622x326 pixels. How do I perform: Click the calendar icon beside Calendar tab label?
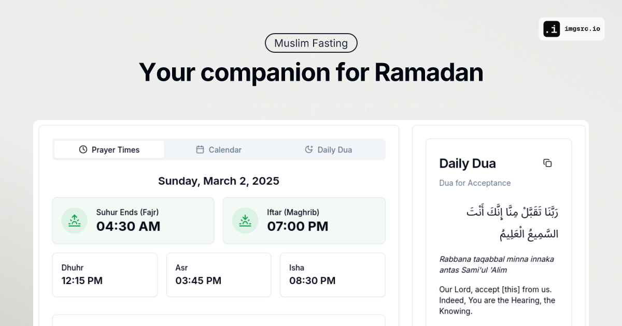coord(200,150)
